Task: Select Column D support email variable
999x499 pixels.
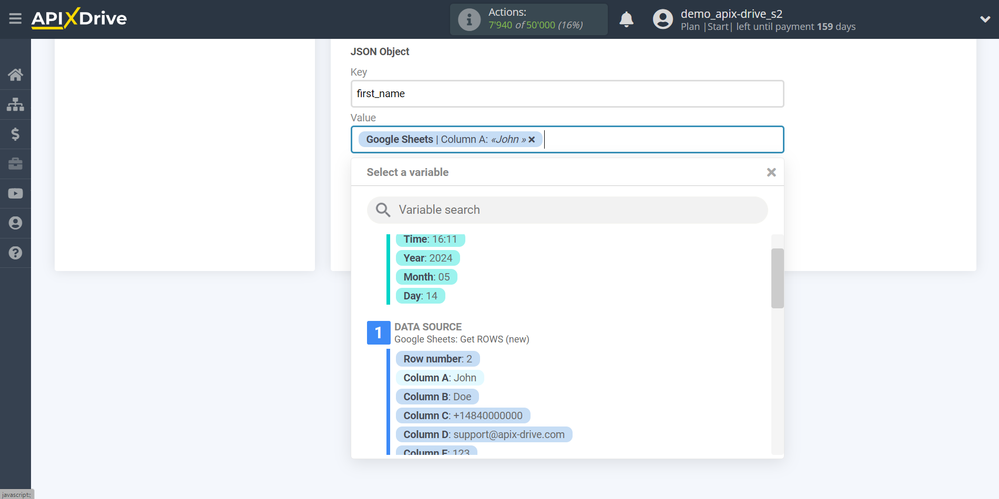Action: coord(484,434)
